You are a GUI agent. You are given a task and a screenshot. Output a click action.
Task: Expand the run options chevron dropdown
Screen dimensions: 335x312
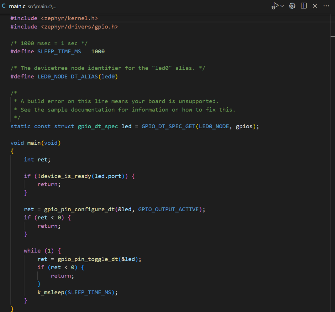282,6
